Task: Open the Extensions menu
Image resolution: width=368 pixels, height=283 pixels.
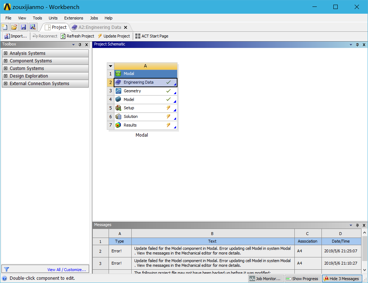Action: [x=74, y=18]
